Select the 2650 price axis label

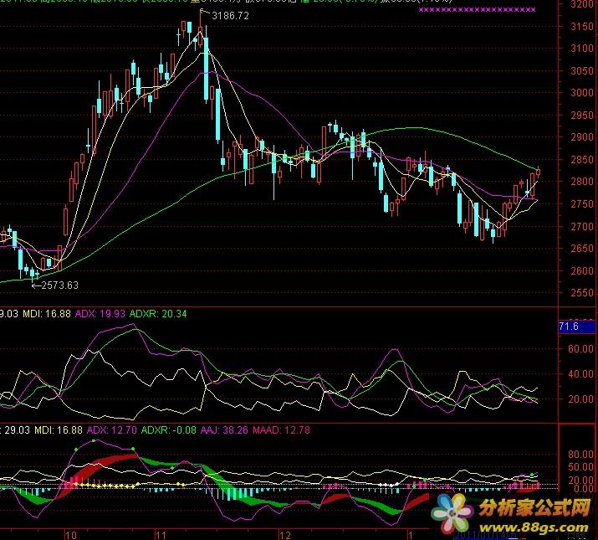pos(581,248)
